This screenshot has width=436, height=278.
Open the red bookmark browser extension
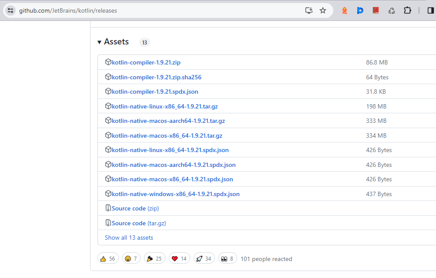(376, 10)
